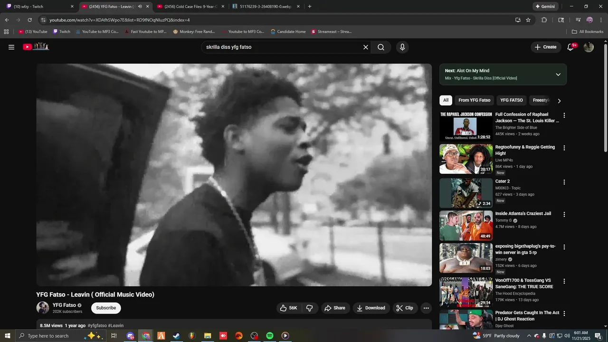The width and height of the screenshot is (608, 342).
Task: Open Monkey: Free Rand... bookmark
Action: coord(194,32)
